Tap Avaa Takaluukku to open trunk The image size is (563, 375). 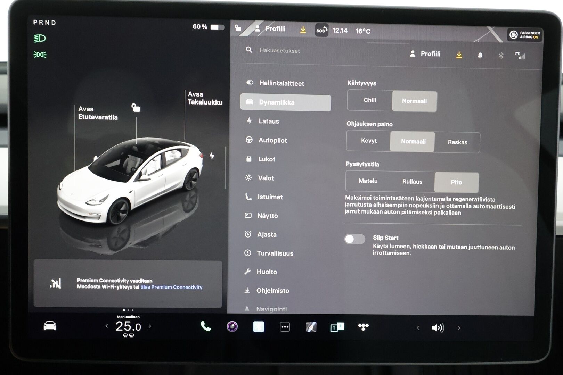(205, 98)
